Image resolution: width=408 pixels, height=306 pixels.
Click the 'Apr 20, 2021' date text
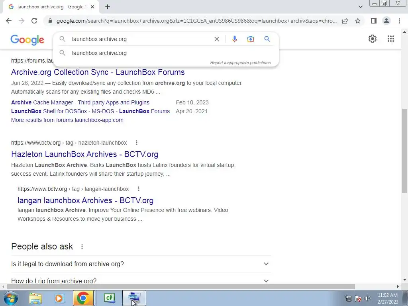(x=192, y=112)
